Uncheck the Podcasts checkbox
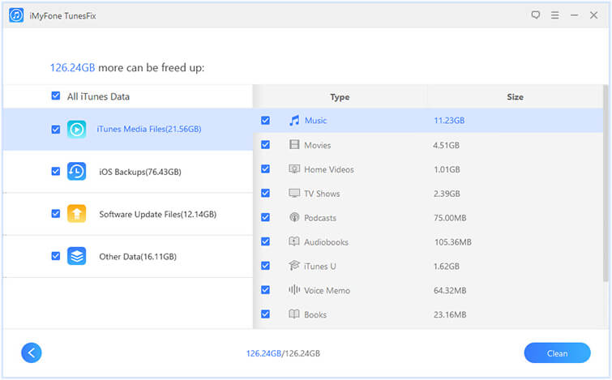Screen dimensions: 612x380 click(265, 217)
